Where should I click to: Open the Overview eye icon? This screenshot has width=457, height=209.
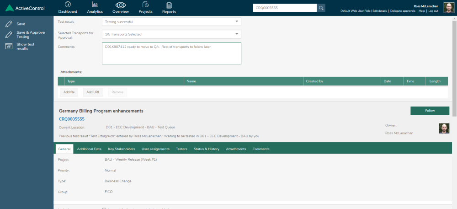click(121, 5)
